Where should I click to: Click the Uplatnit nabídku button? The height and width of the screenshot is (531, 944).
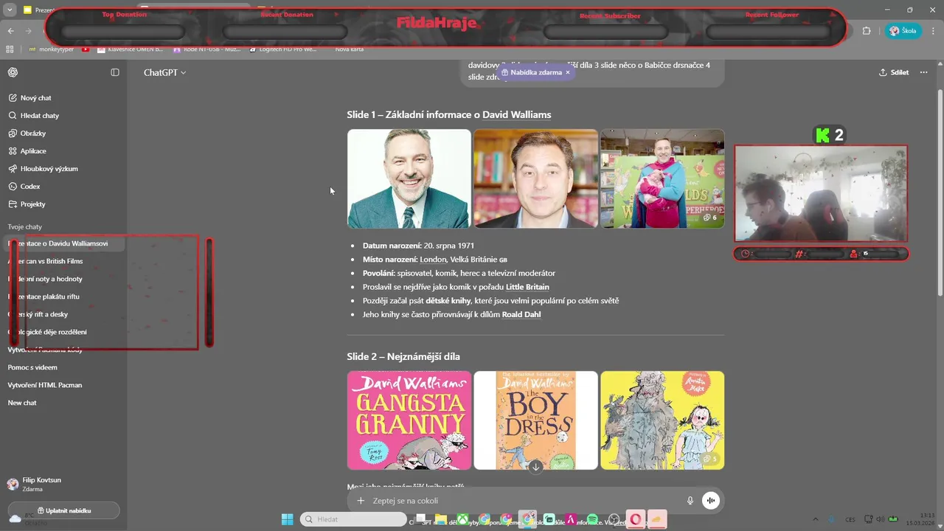click(63, 510)
